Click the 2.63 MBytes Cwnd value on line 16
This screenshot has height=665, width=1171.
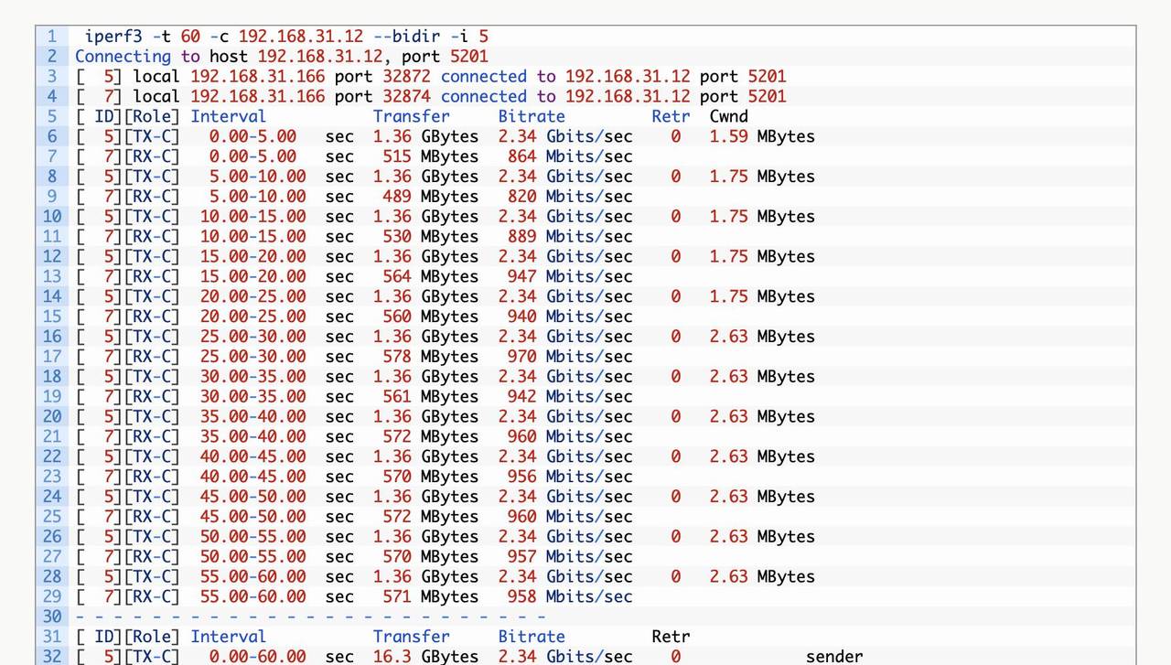tap(760, 336)
